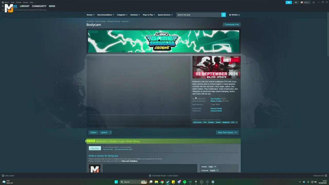Open the settings gear taskbar icon

(213, 182)
